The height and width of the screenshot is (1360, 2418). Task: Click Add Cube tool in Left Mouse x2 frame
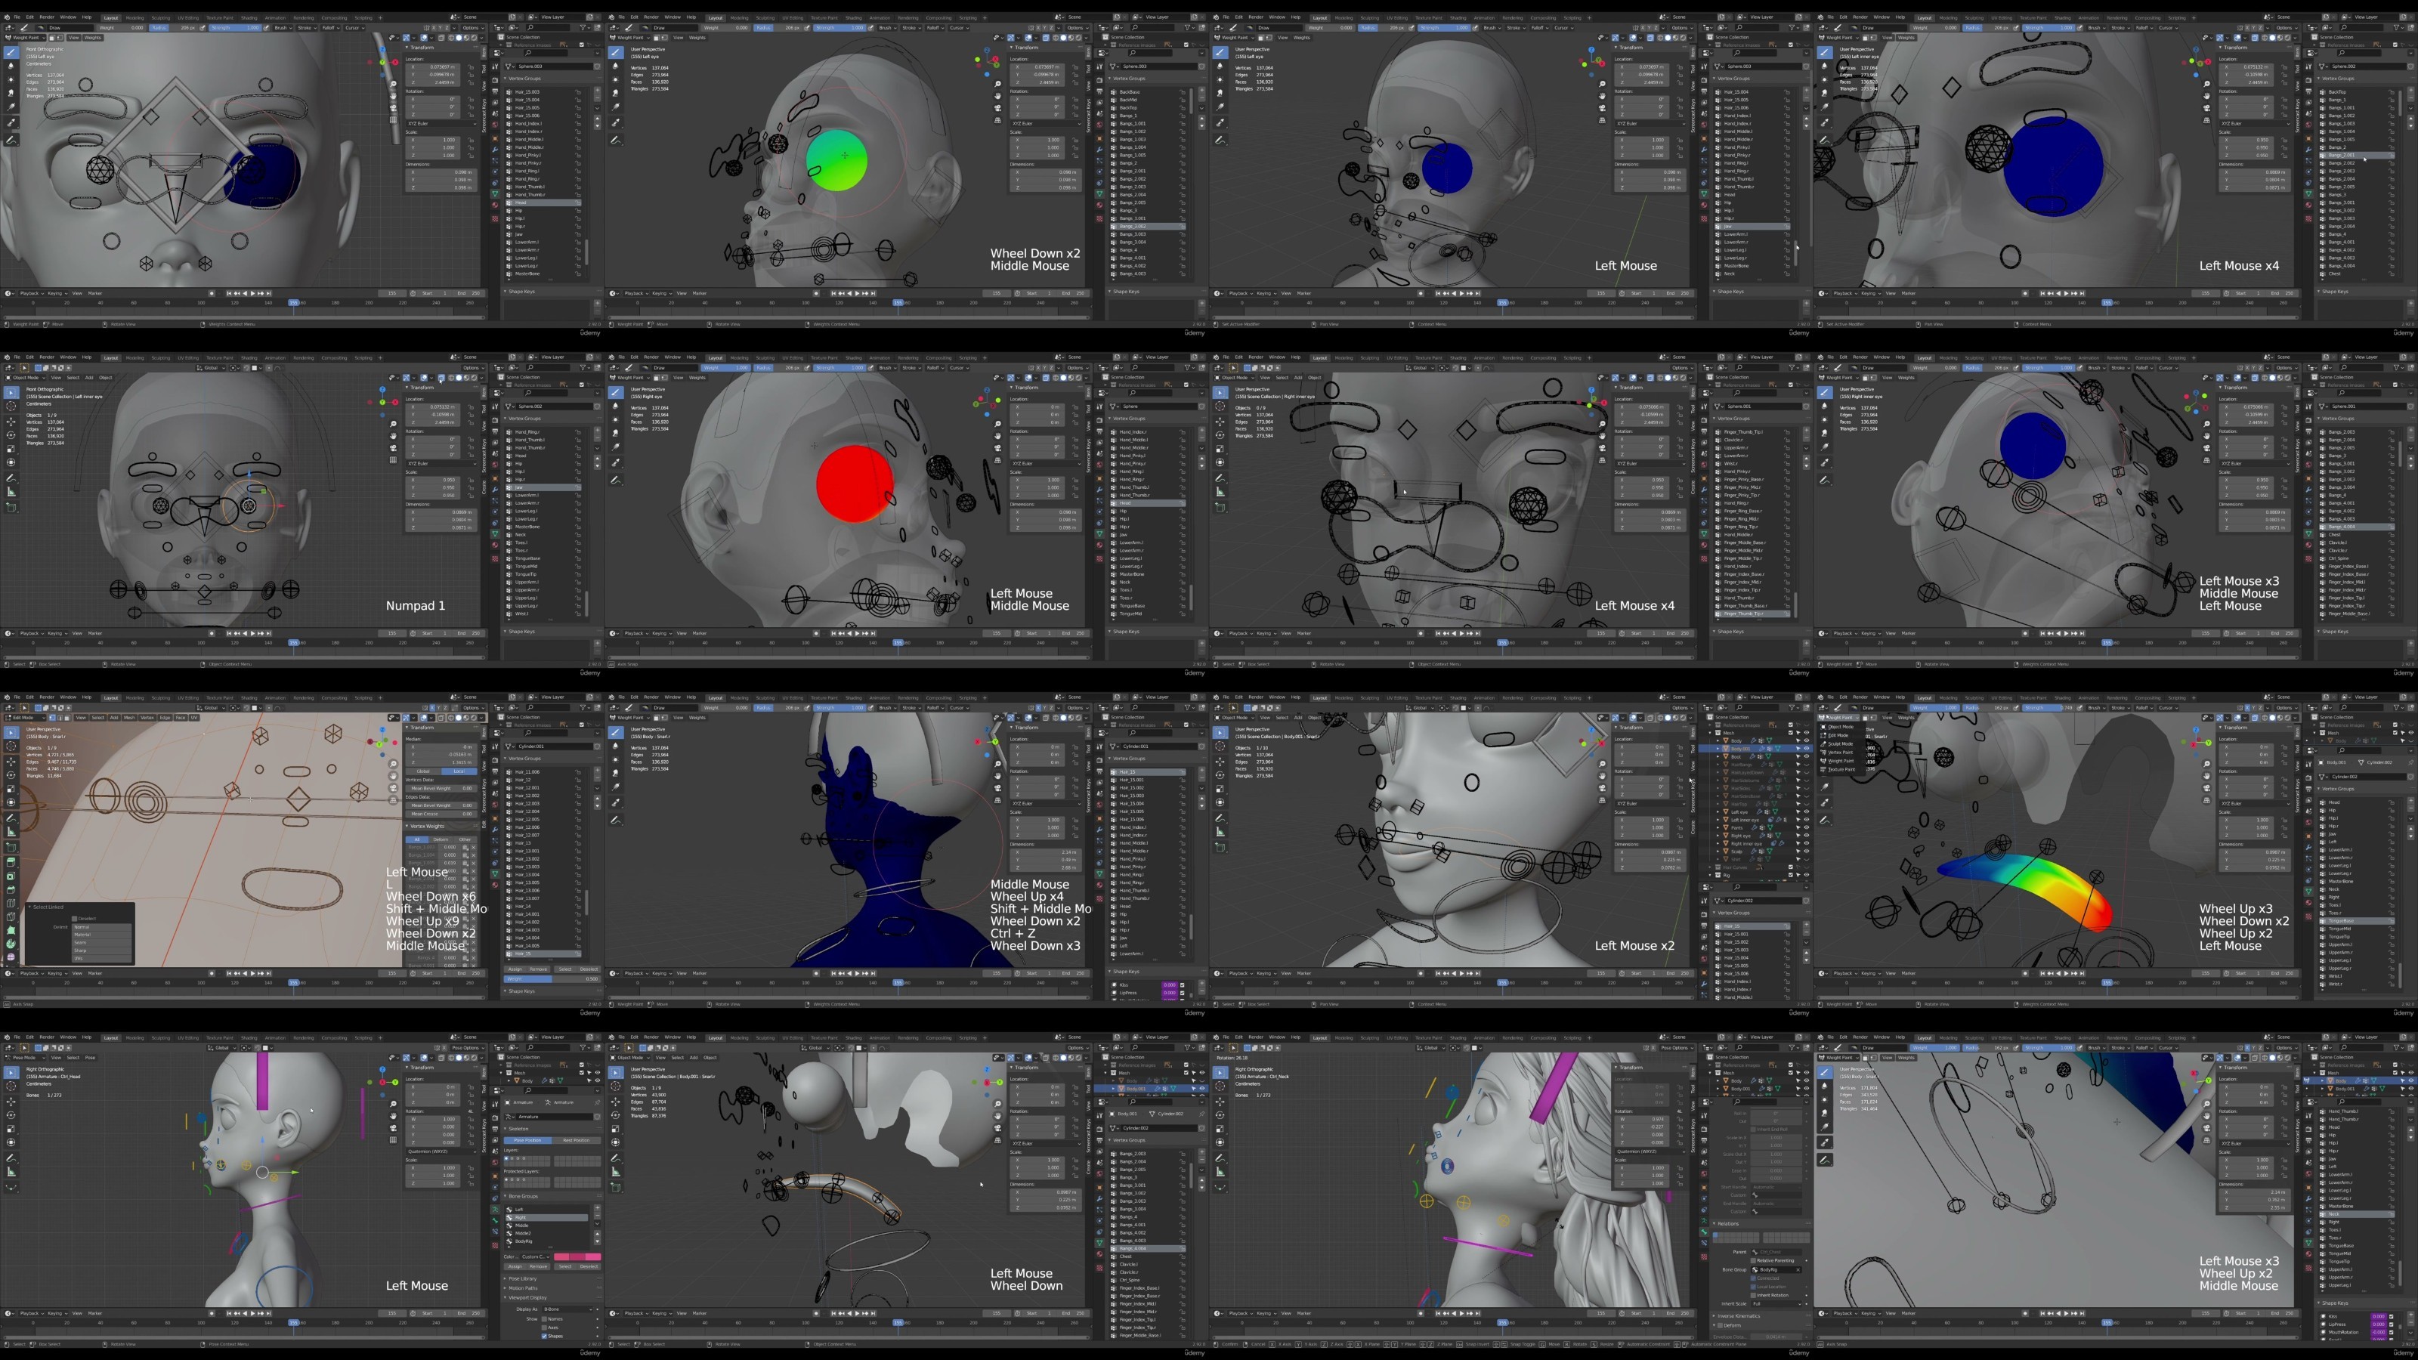tap(1220, 848)
